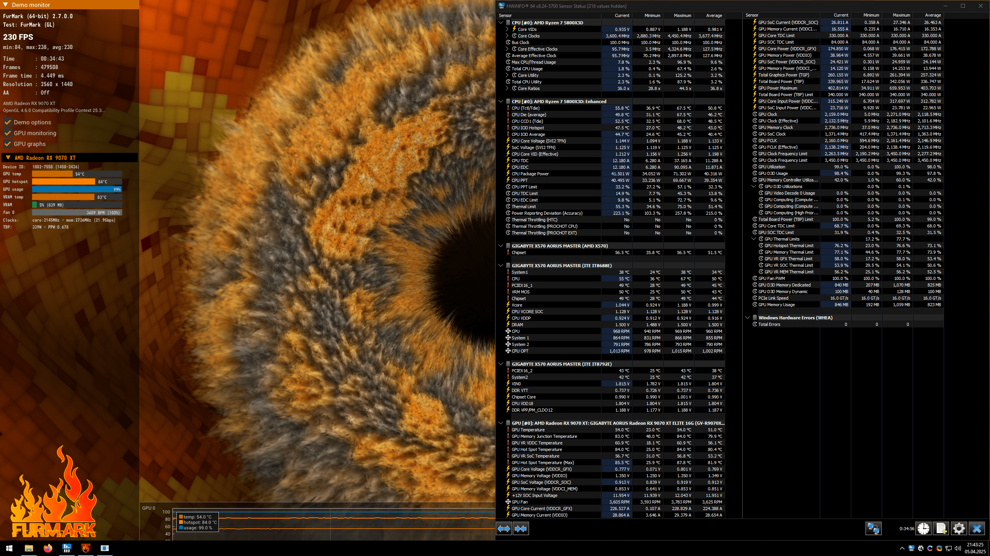
Task: Click the GPU 0 graph legend box
Action: tap(198, 522)
